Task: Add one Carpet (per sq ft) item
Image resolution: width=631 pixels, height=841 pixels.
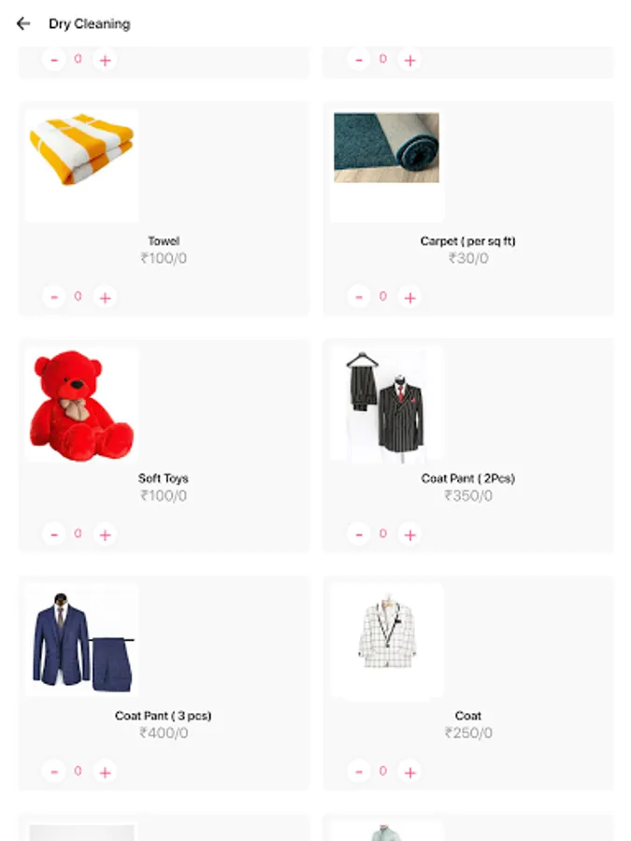Action: 410,297
